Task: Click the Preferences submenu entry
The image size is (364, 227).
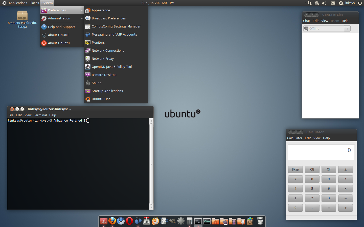Action: pyautogui.click(x=62, y=10)
